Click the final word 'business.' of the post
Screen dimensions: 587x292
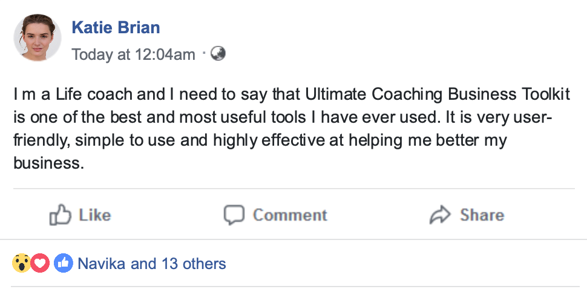pyautogui.click(x=47, y=163)
